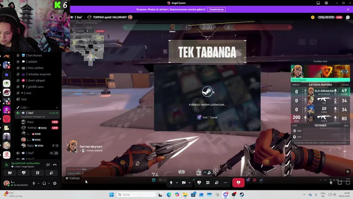Expand output device options next to the headphones
Viewport: 353px width, 199px height.
(49, 183)
